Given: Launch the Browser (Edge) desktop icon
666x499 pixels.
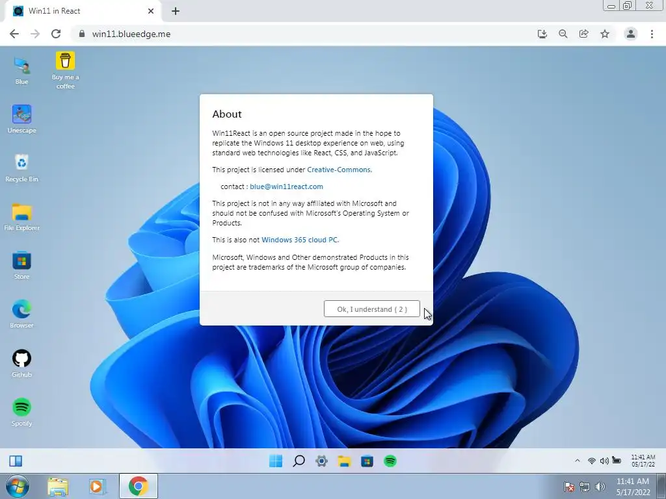Looking at the screenshot, I should pos(21,314).
